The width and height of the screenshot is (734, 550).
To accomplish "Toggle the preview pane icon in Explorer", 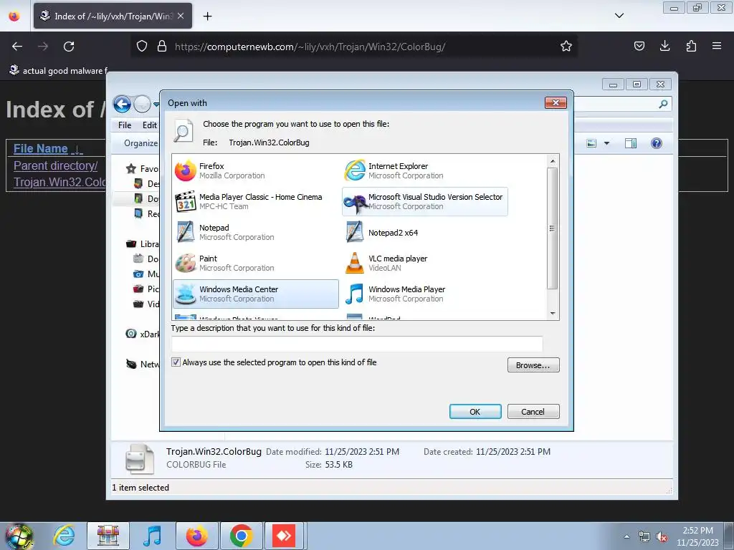I will [631, 143].
